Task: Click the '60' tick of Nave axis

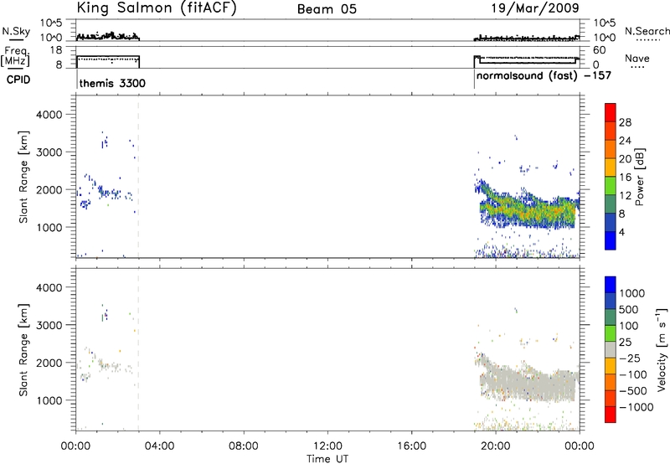Action: (x=599, y=50)
